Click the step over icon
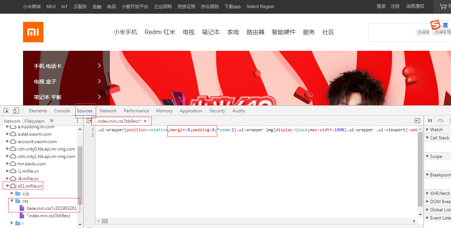 click(441, 120)
